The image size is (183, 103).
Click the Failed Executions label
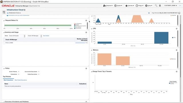[32, 74]
